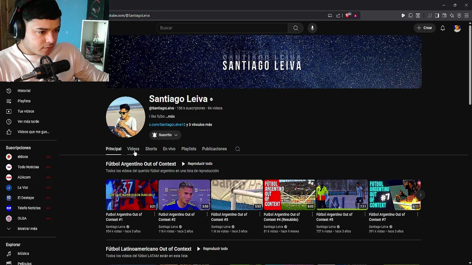Open the Brave Wallet icon

(444, 15)
